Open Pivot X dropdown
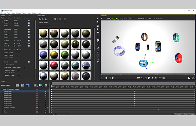Screen dimensions: 196x126 point(14,53)
